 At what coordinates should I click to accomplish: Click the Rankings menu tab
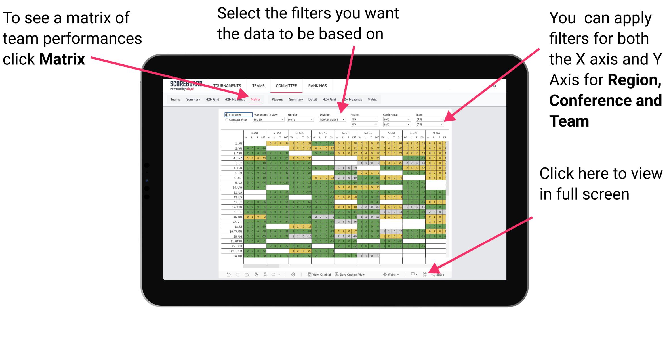point(317,87)
